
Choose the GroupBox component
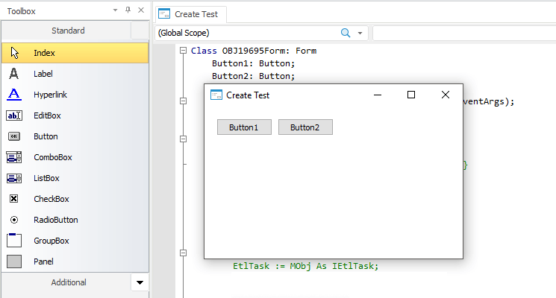click(50, 241)
